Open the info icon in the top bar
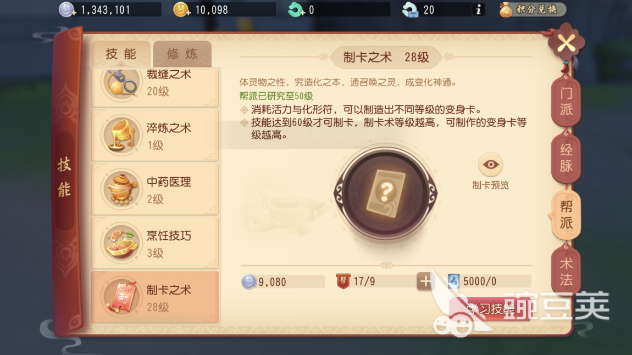The height and width of the screenshot is (355, 632). tap(478, 10)
